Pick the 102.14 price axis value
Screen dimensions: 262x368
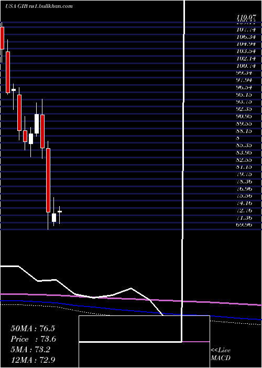[x=246, y=58]
